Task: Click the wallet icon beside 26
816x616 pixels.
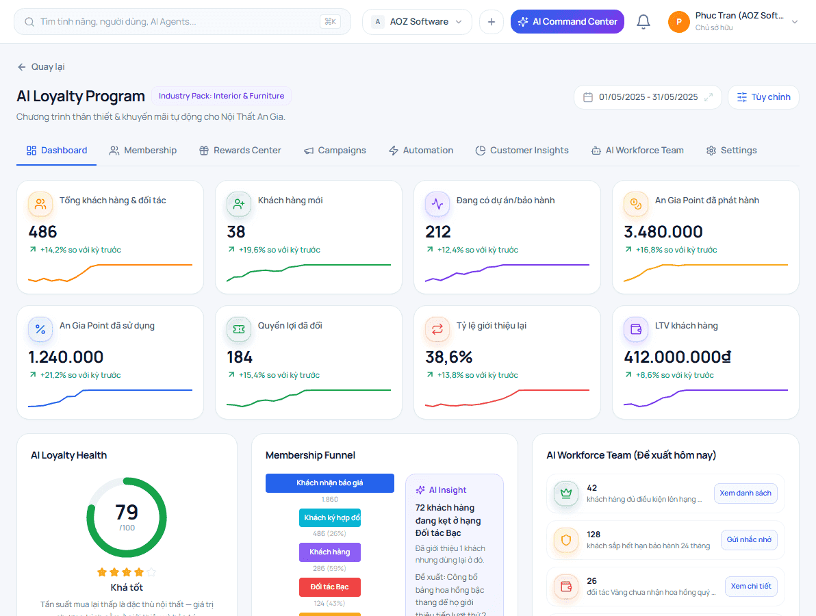Action: (565, 587)
